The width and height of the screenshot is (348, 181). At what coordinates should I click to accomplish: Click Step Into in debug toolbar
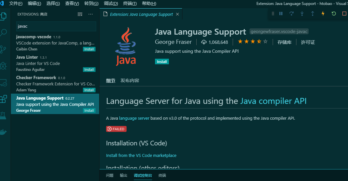302,14
